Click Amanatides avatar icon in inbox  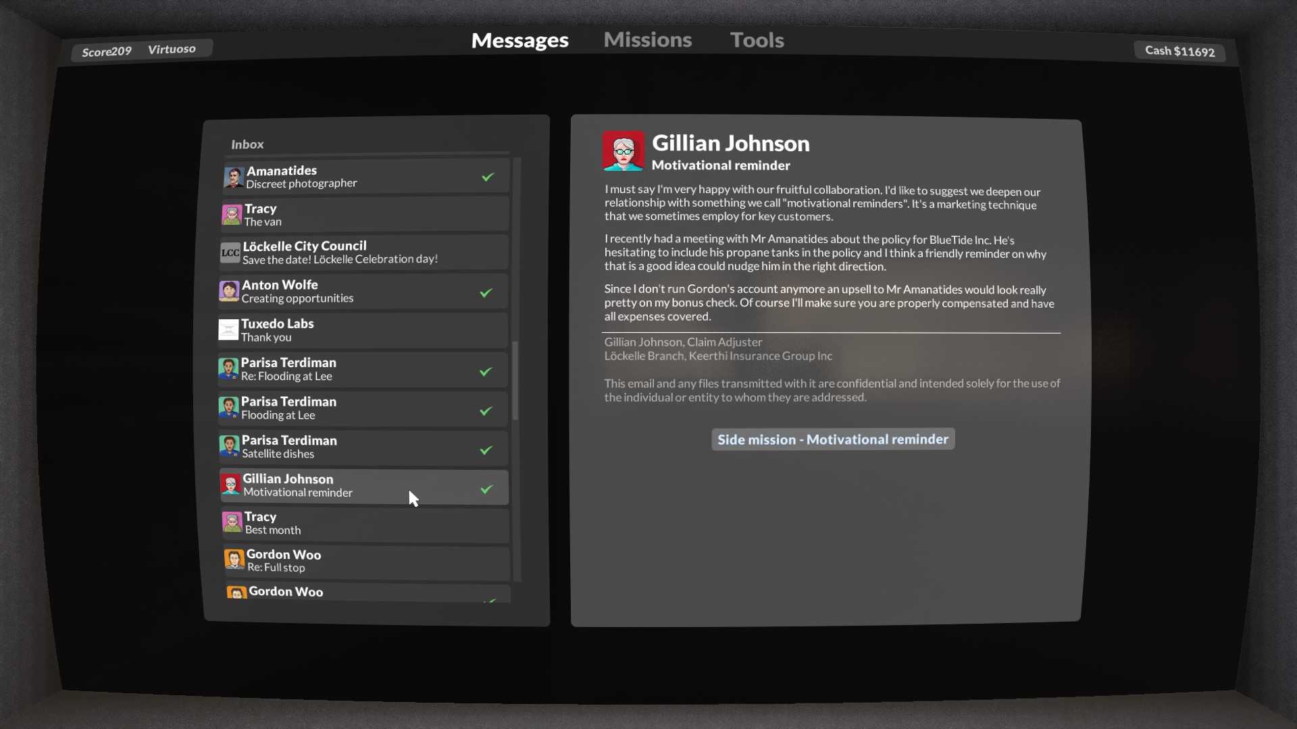[234, 178]
